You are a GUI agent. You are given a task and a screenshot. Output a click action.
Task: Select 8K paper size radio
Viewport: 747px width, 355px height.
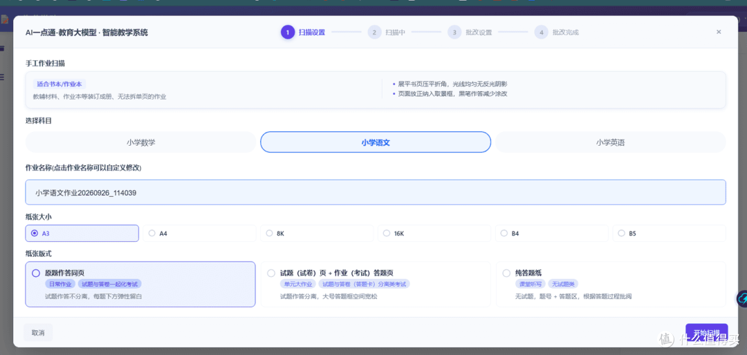(317, 233)
